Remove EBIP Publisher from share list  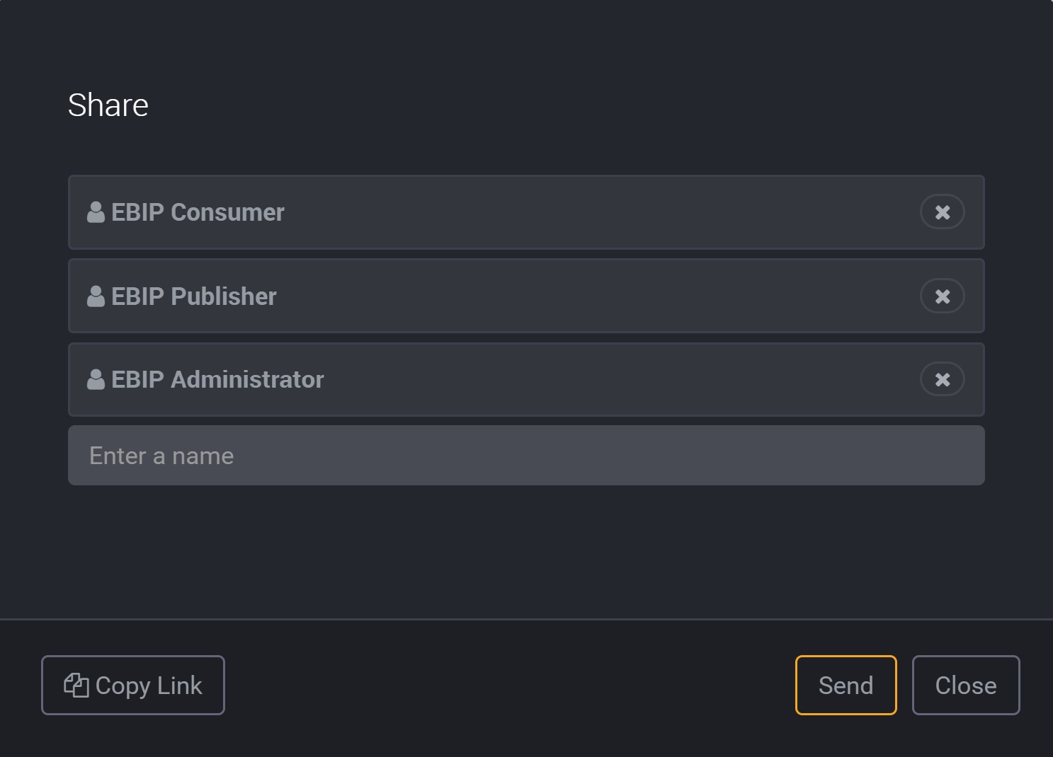coord(942,296)
